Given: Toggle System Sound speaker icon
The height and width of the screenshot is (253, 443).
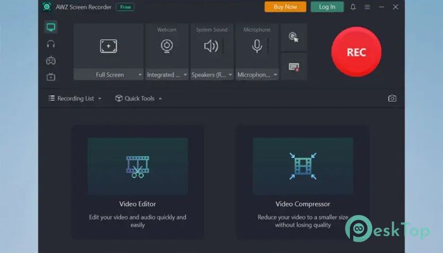Looking at the screenshot, I should click(211, 46).
